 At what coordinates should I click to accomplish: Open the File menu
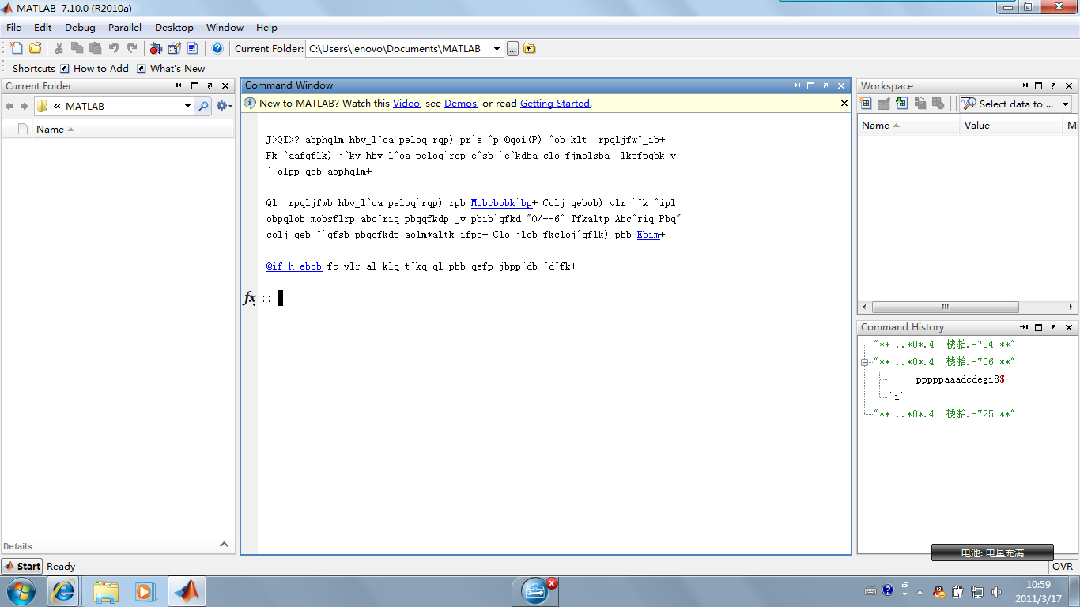[x=14, y=27]
